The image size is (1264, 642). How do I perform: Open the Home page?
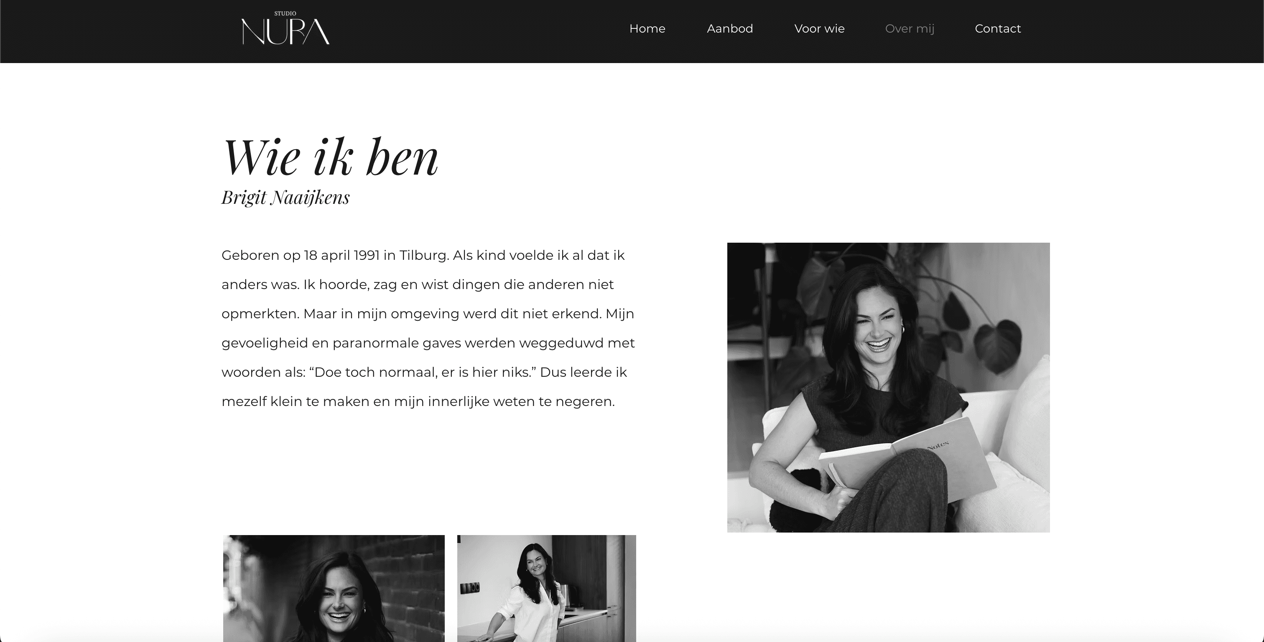(647, 28)
